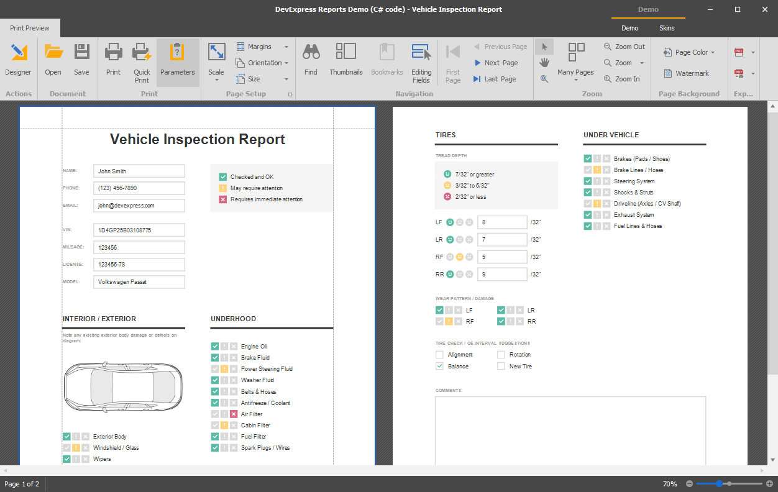Uncheck the Balance suggestion
Viewport: 778px width, 492px height.
[439, 366]
